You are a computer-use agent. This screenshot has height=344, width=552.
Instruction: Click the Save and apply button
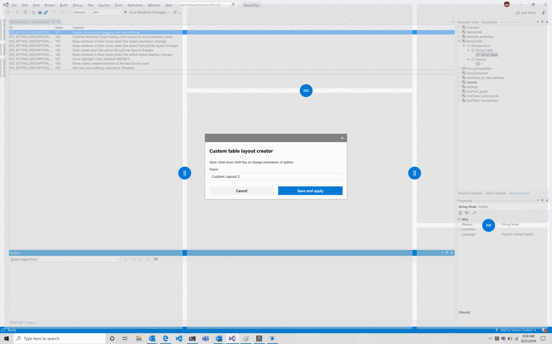click(x=310, y=190)
